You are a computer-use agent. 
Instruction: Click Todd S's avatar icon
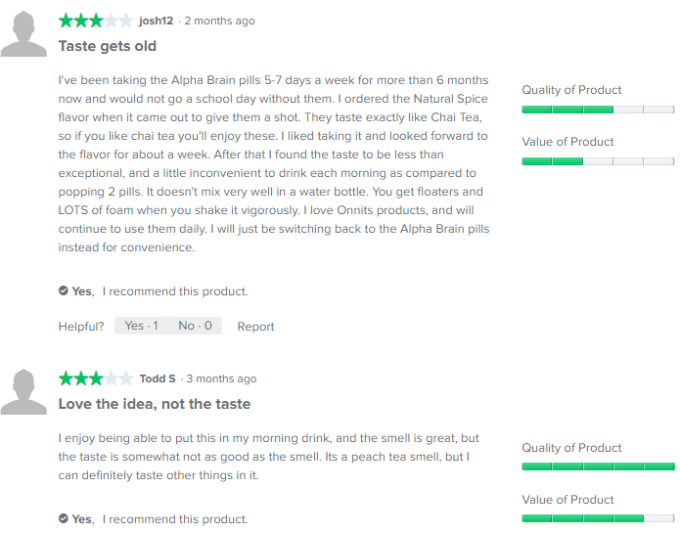23,395
